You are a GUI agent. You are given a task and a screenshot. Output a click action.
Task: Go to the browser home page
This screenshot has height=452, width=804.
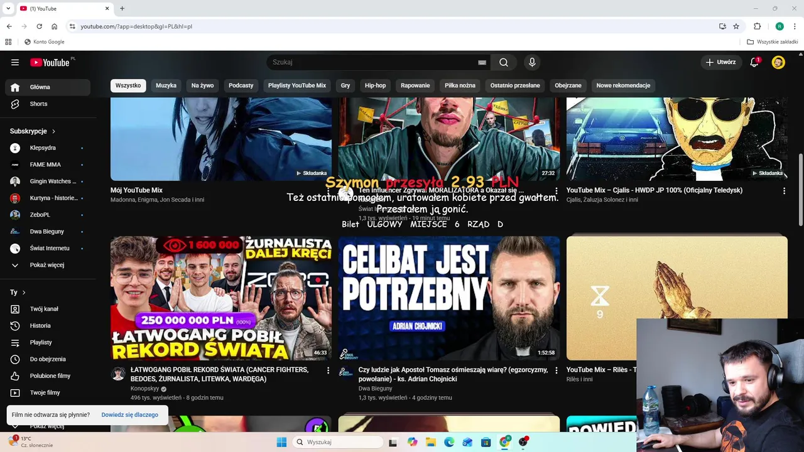click(x=55, y=26)
